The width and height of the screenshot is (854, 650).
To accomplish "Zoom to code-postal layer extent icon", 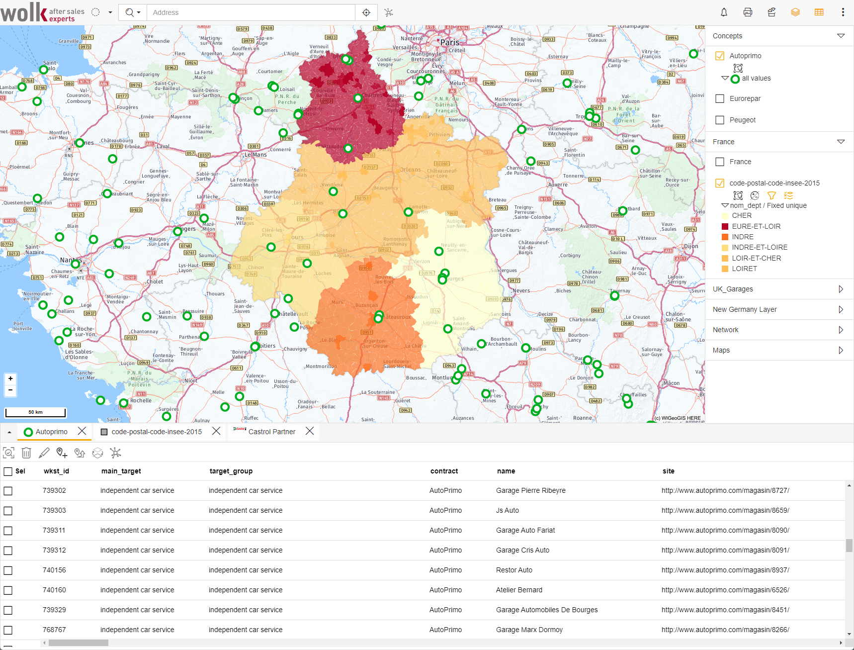I will [738, 195].
